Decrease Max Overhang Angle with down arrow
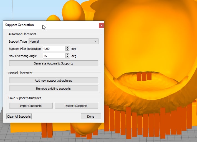Screen dimensions: 197x142 (67, 57)
